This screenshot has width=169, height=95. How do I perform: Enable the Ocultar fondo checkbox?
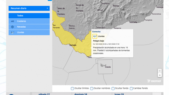(x=113, y=89)
